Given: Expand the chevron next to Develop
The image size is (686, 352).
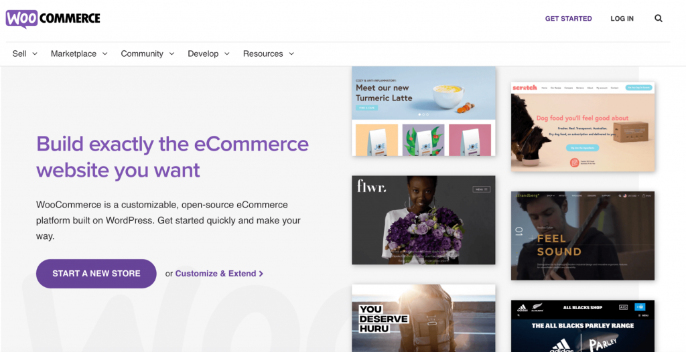Looking at the screenshot, I should (x=226, y=54).
